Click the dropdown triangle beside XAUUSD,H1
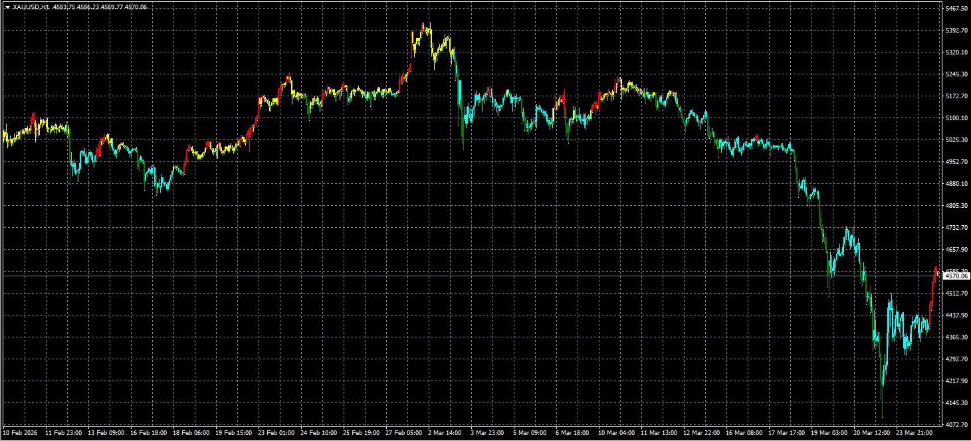971x441 pixels. [7, 7]
